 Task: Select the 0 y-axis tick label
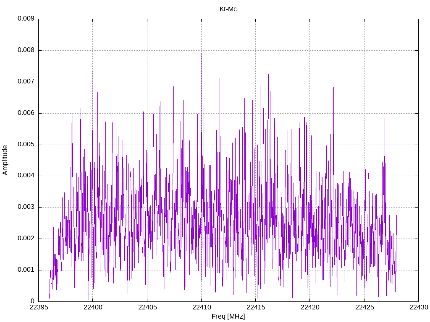click(33, 301)
